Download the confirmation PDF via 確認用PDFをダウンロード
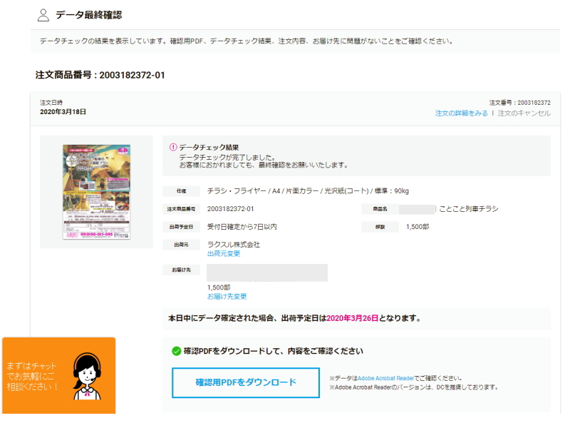The image size is (570, 428). pos(246,382)
